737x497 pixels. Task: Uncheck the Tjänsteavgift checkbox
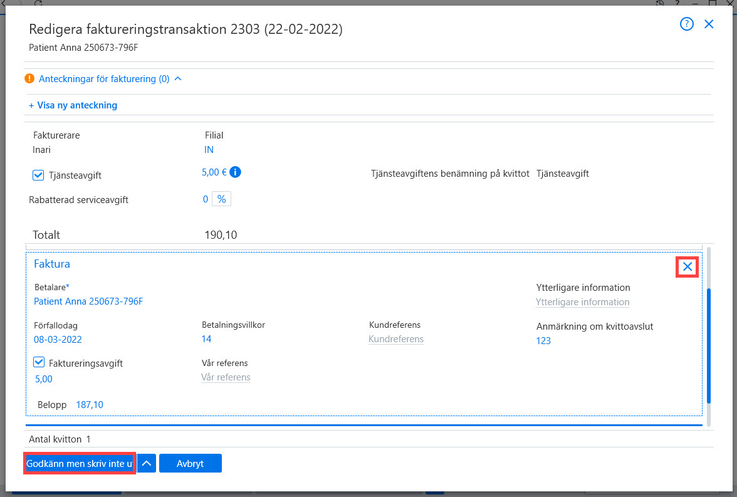38,175
